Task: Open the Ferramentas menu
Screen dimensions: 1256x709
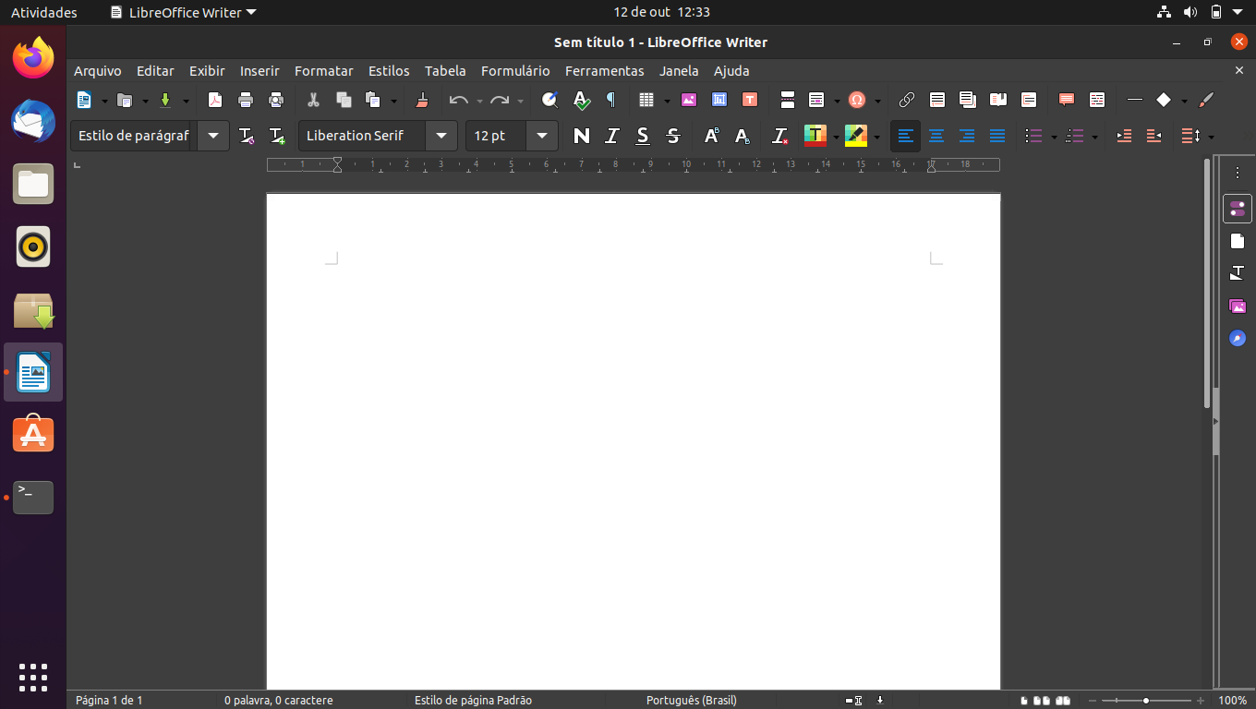Action: click(605, 71)
